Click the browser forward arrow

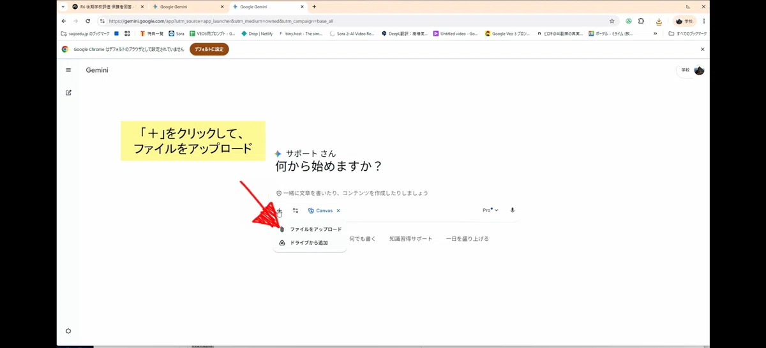[75, 21]
